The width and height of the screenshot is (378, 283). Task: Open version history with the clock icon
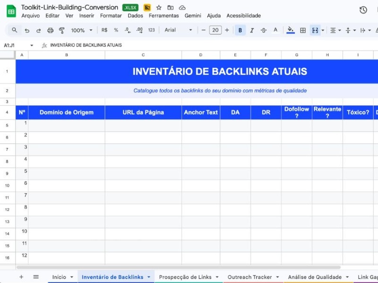point(362,10)
